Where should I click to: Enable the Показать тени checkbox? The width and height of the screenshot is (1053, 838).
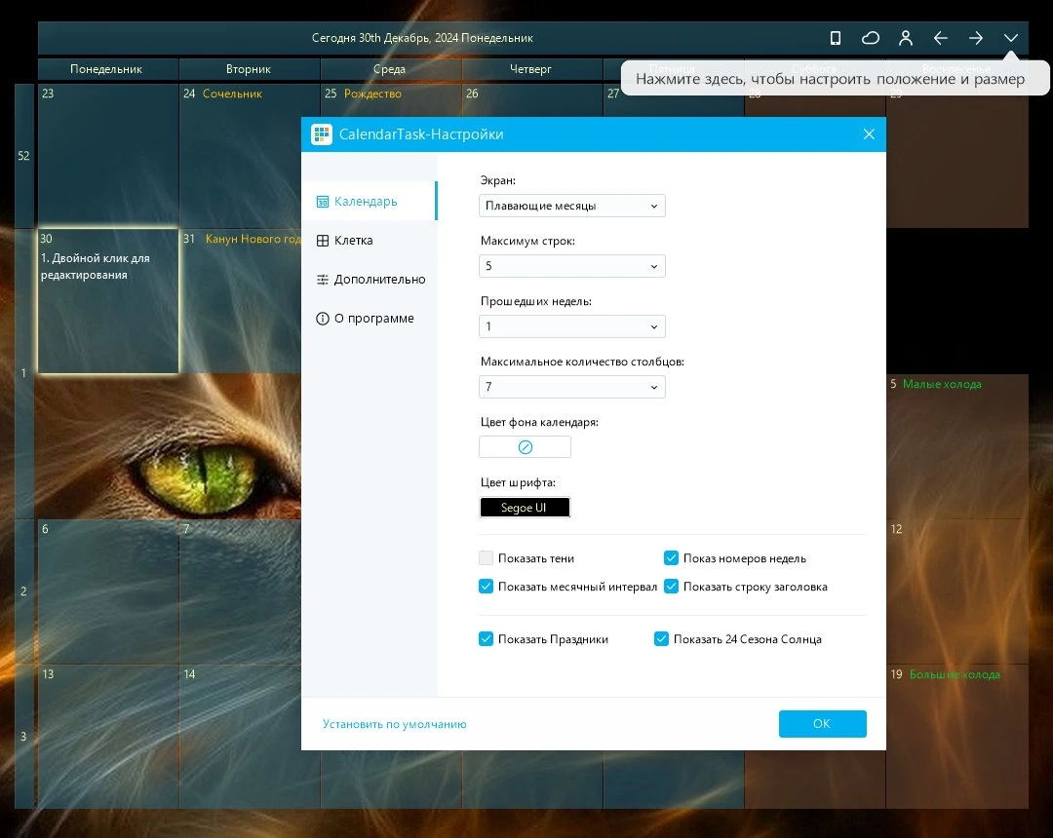tap(487, 557)
